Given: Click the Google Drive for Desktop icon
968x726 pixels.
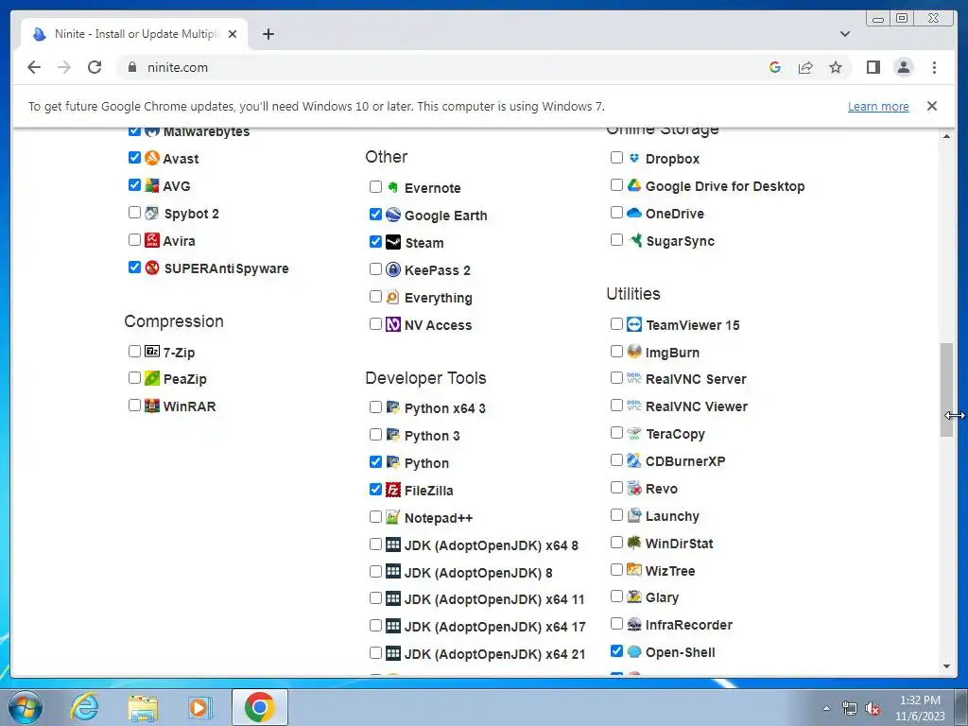Looking at the screenshot, I should (634, 185).
